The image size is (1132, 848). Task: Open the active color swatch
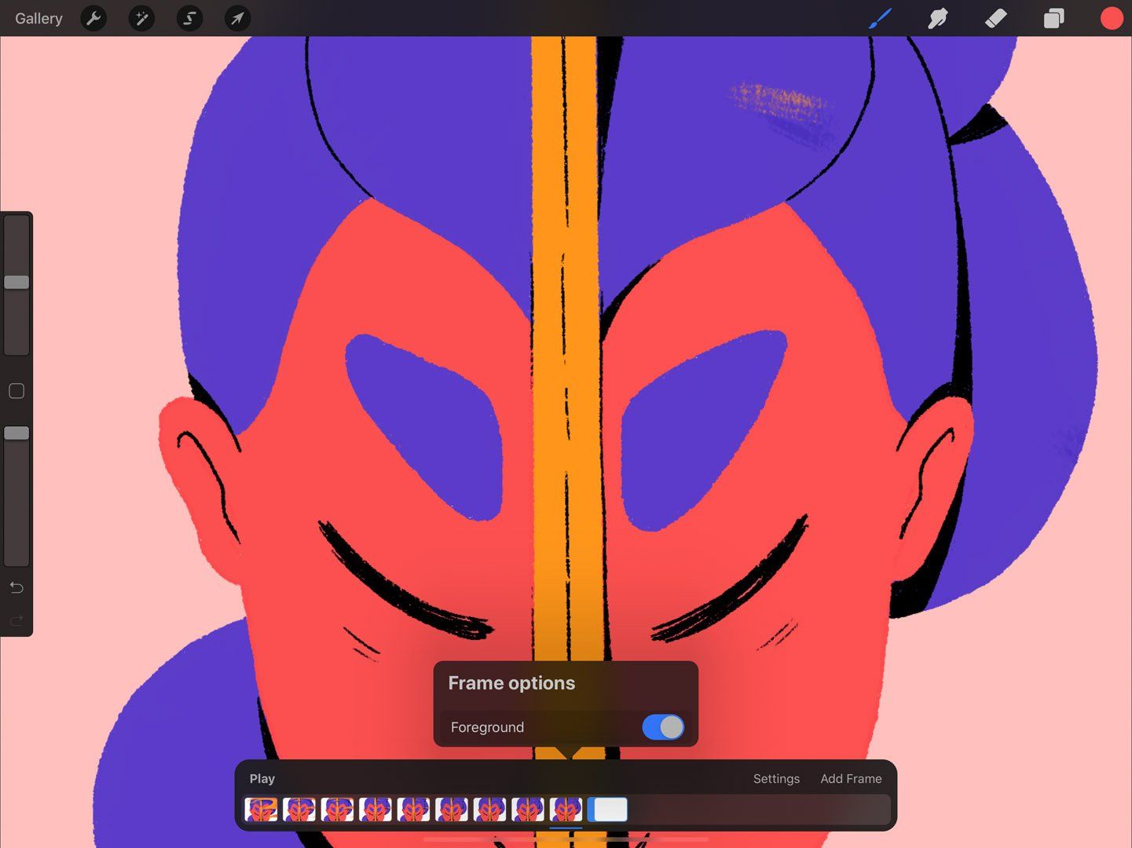[x=1111, y=18]
